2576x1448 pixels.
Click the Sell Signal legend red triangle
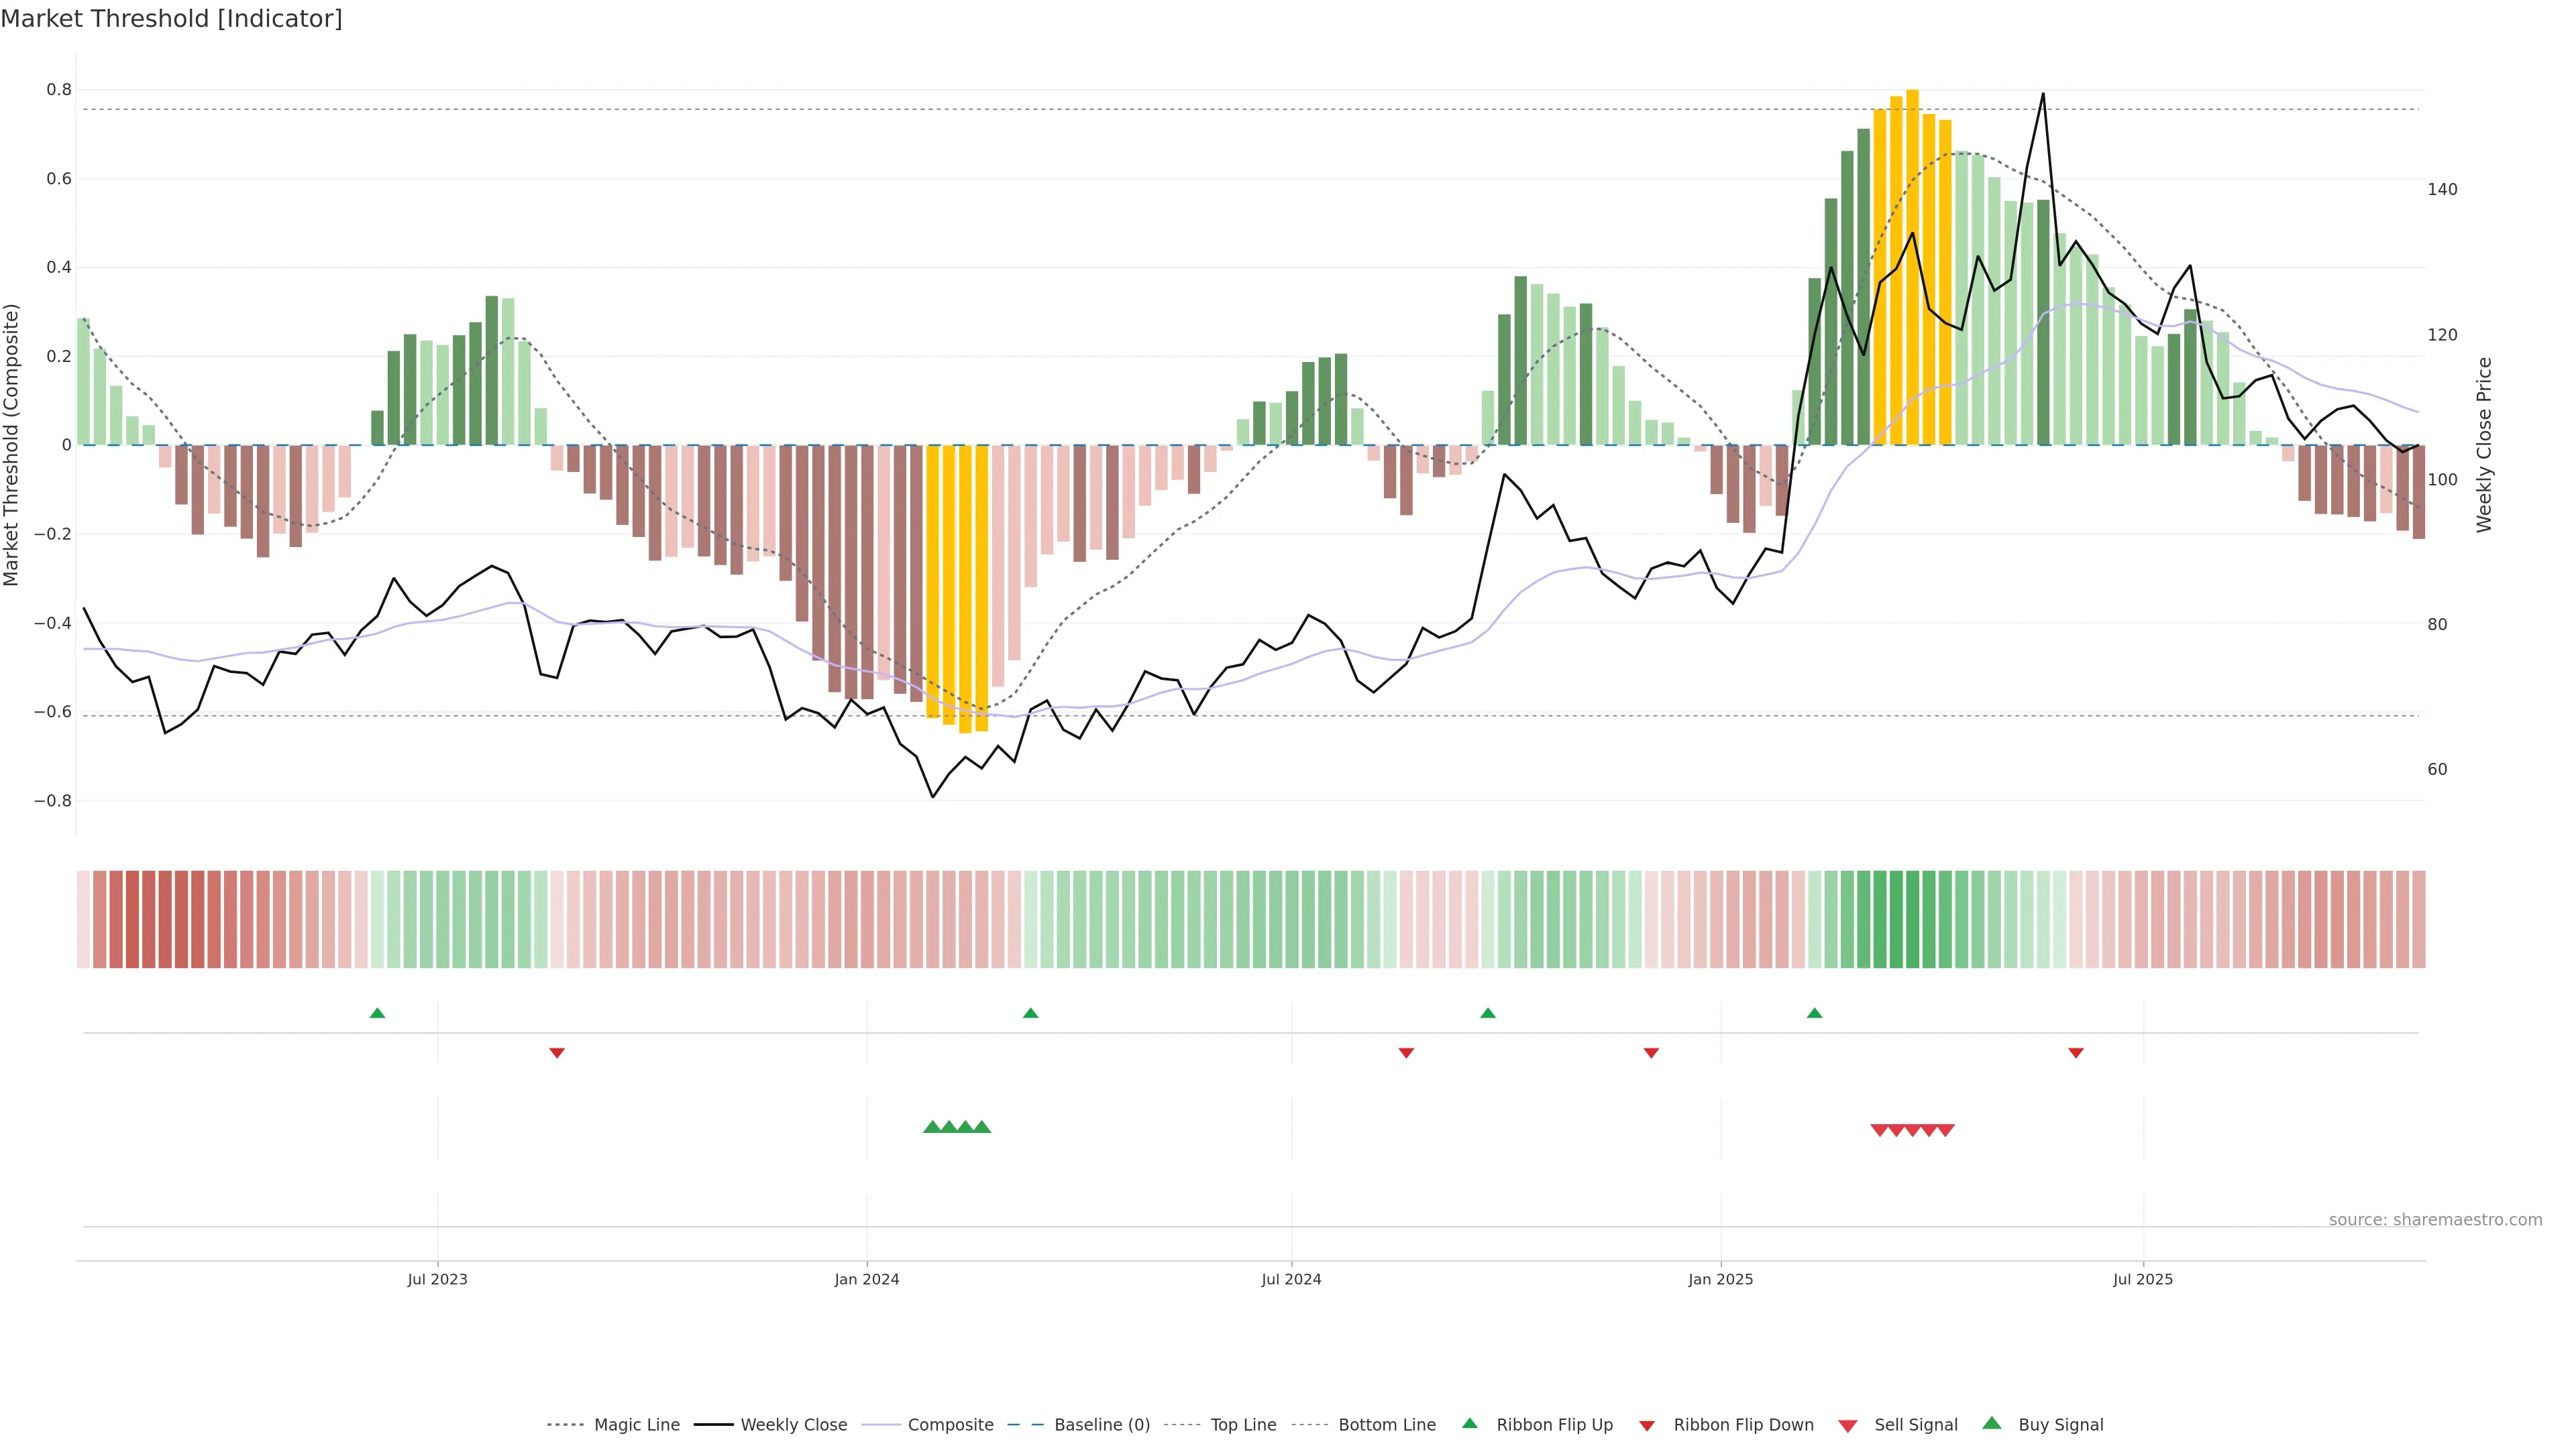(x=1847, y=1425)
